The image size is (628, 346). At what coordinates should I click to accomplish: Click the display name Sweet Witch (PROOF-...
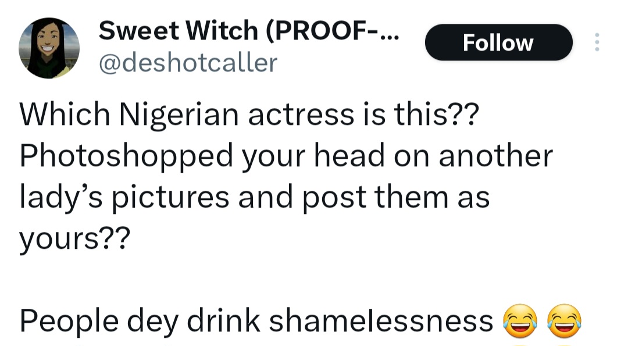[249, 31]
